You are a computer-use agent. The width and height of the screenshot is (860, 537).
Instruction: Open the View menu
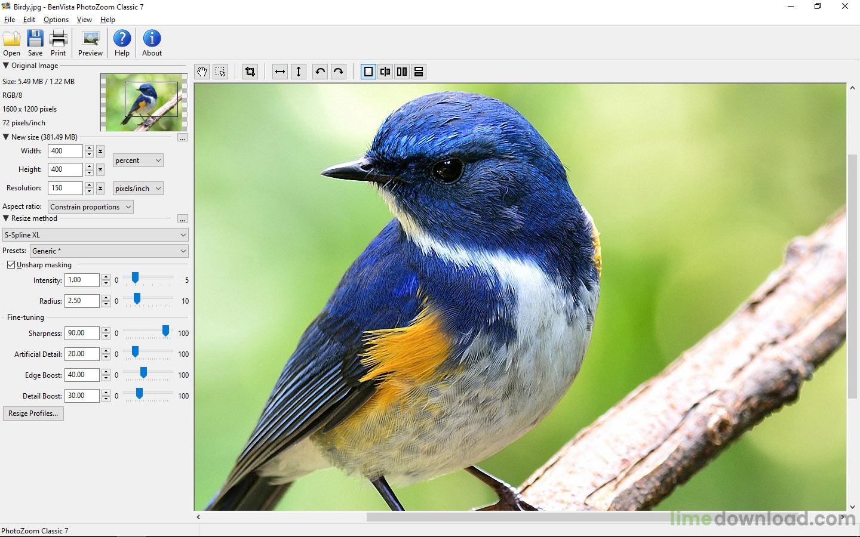point(84,20)
